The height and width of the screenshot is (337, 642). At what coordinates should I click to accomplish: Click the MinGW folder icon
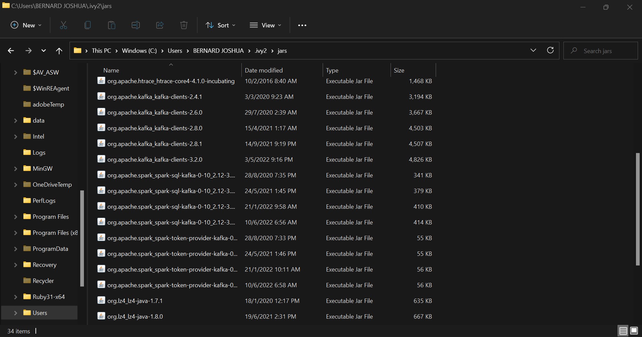click(x=27, y=168)
